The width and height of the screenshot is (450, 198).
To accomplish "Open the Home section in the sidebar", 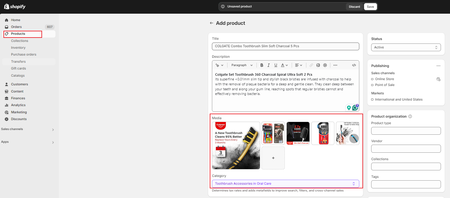I will 16,20.
